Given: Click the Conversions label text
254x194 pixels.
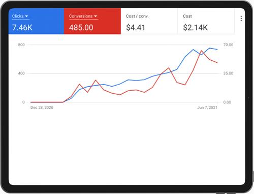Looking at the screenshot, I should 81,16.
